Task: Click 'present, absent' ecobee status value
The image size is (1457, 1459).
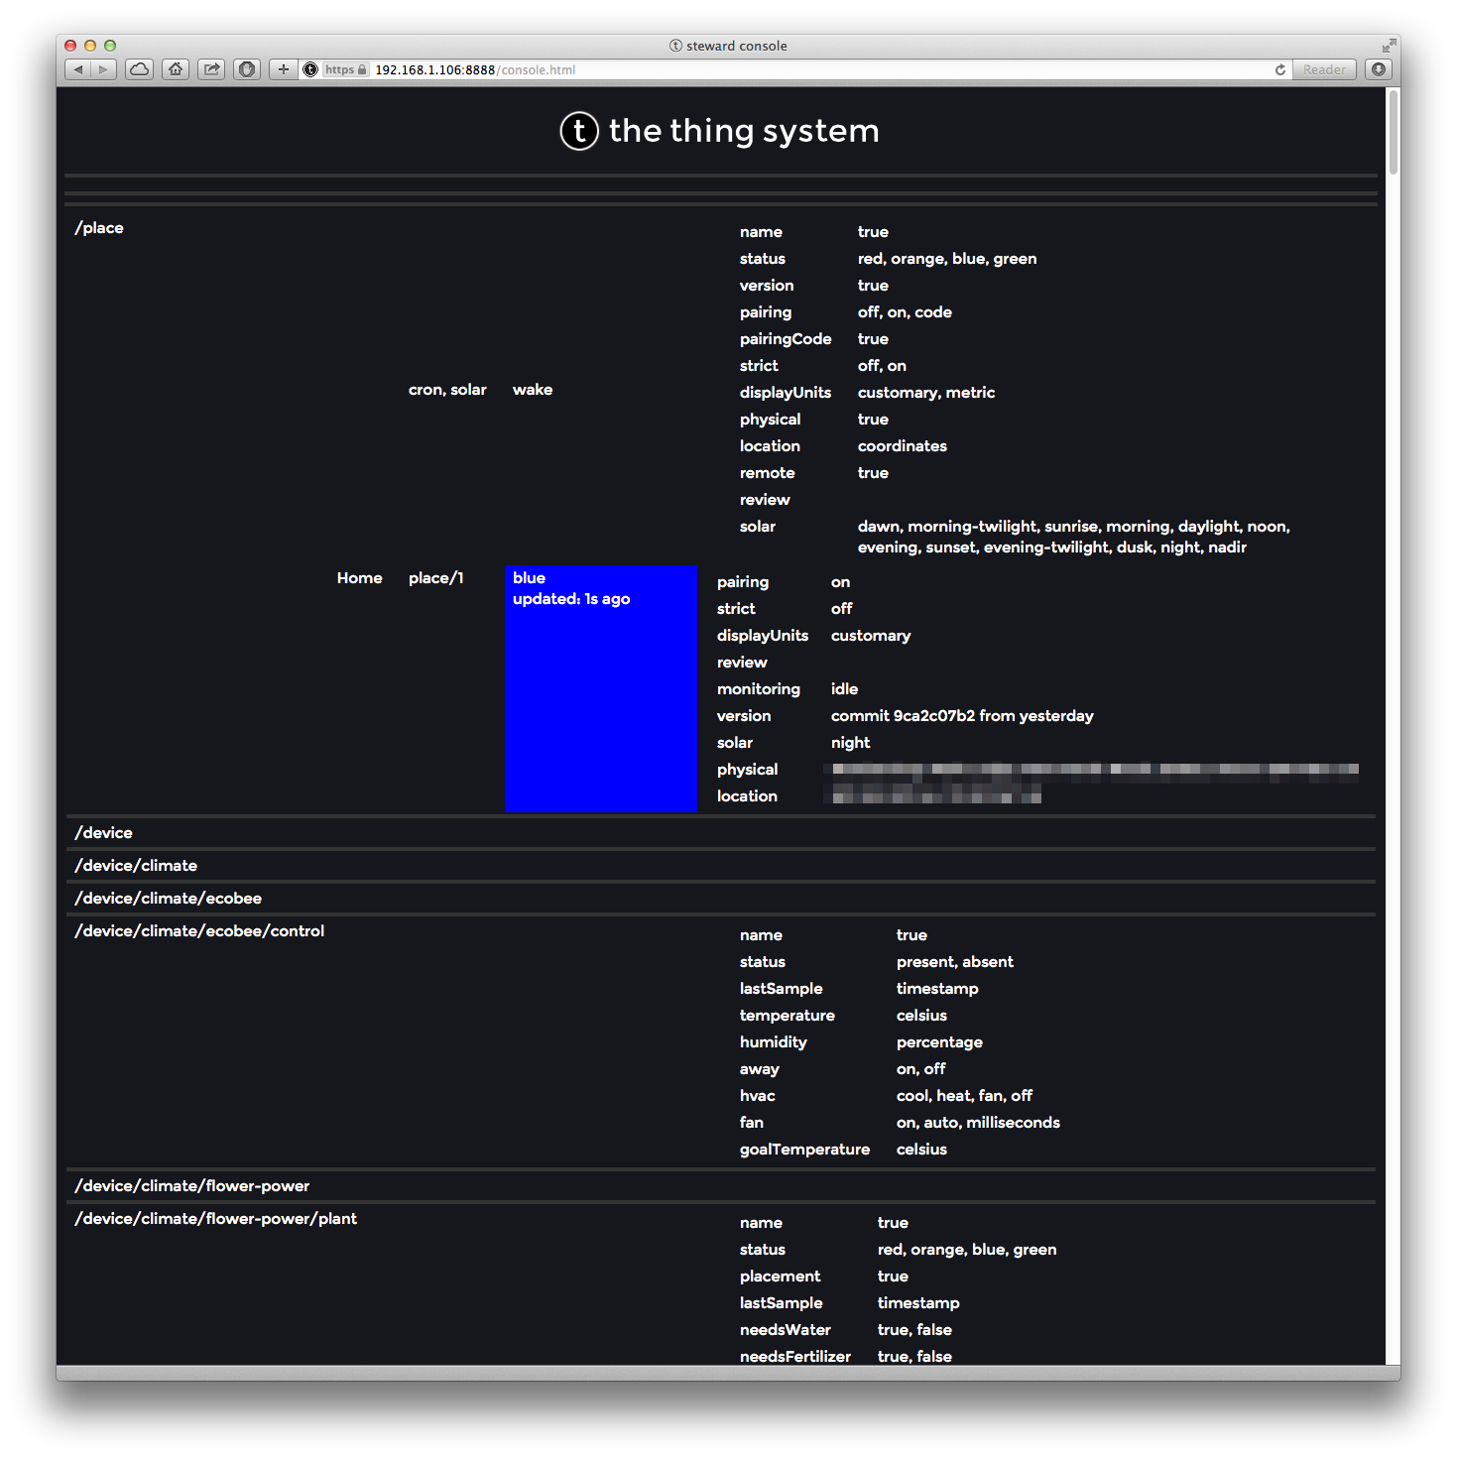Action: coord(955,962)
